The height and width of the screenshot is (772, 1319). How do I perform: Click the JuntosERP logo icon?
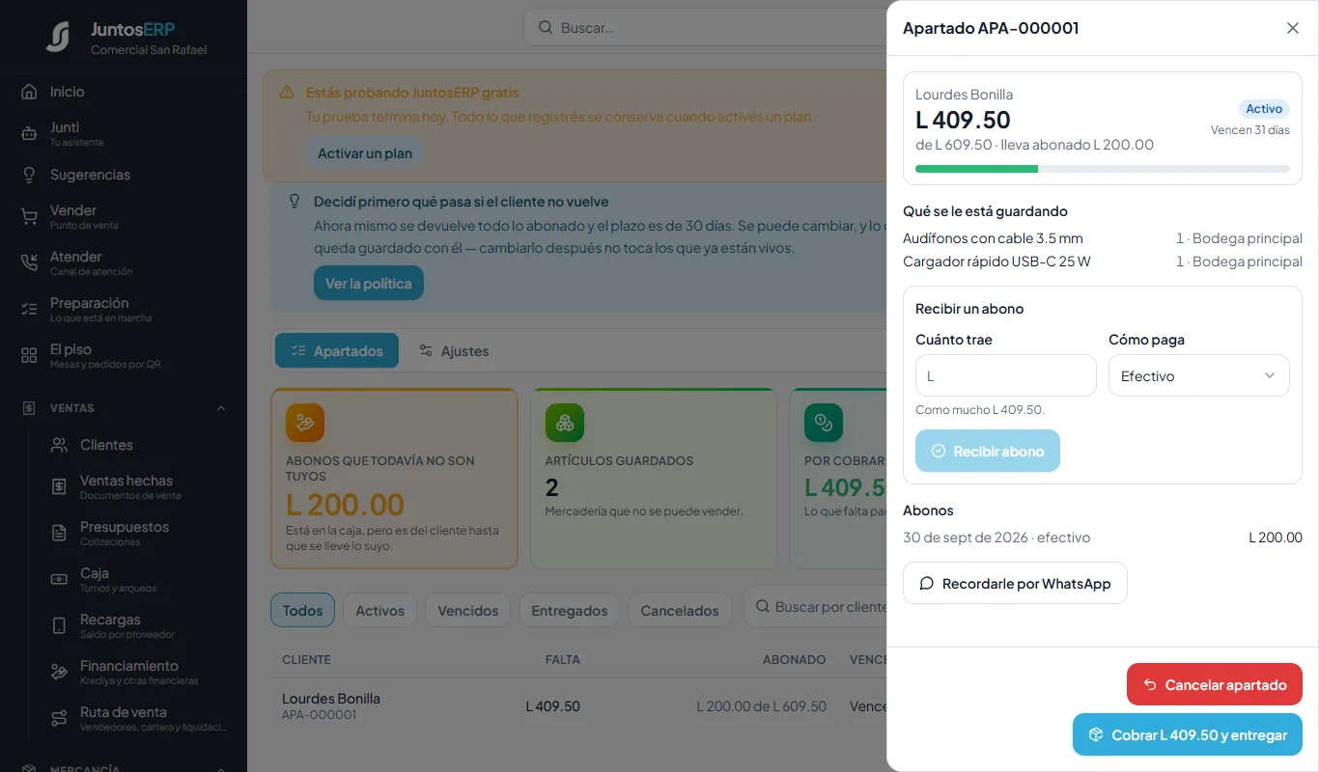[x=58, y=37]
